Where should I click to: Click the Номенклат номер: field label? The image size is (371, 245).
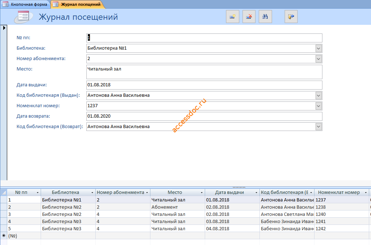(x=38, y=106)
